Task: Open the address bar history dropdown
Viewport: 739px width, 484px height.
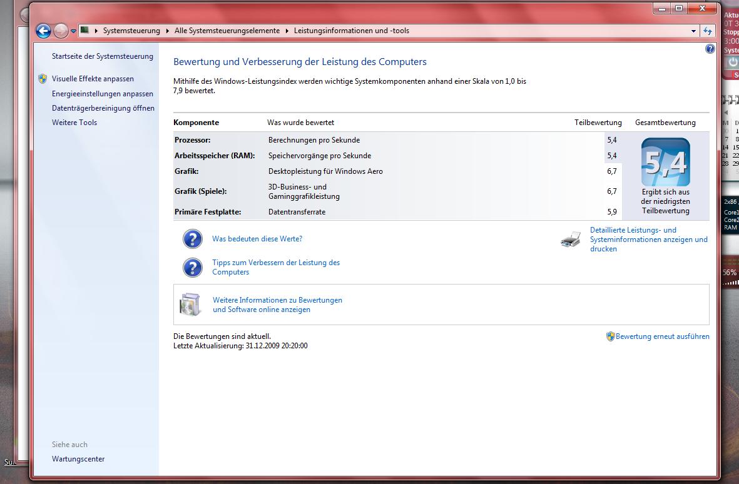Action: pyautogui.click(x=694, y=31)
